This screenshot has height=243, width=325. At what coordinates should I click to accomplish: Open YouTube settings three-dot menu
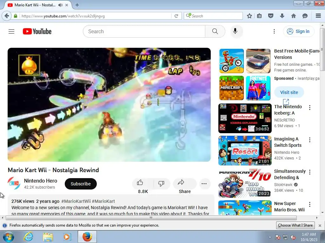pos(274,31)
